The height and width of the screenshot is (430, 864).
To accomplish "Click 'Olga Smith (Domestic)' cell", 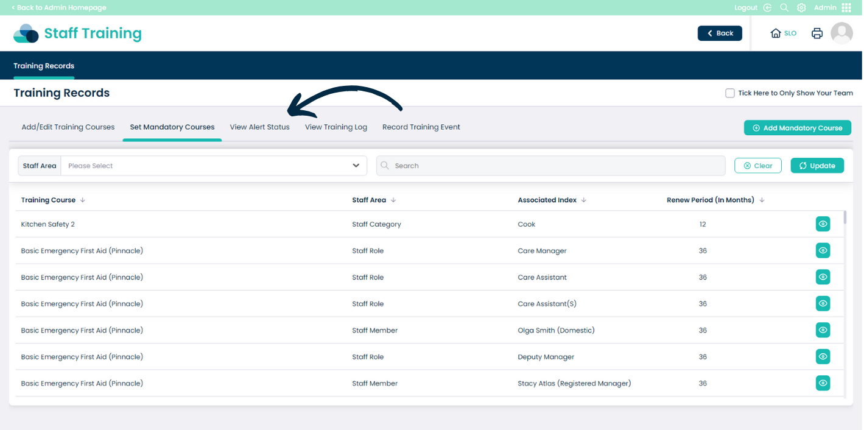I will click(557, 330).
